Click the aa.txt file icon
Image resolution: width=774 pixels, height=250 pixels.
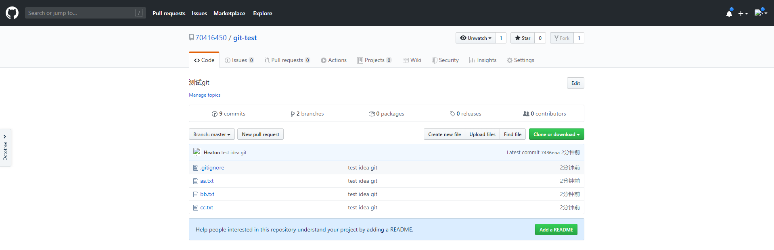[196, 181]
